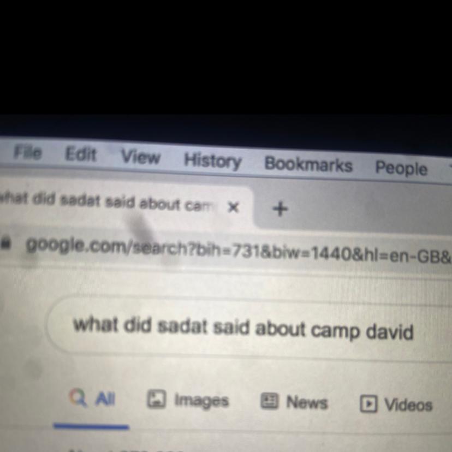The width and height of the screenshot is (452, 452).
Task: Open the View menu
Action: point(140,157)
